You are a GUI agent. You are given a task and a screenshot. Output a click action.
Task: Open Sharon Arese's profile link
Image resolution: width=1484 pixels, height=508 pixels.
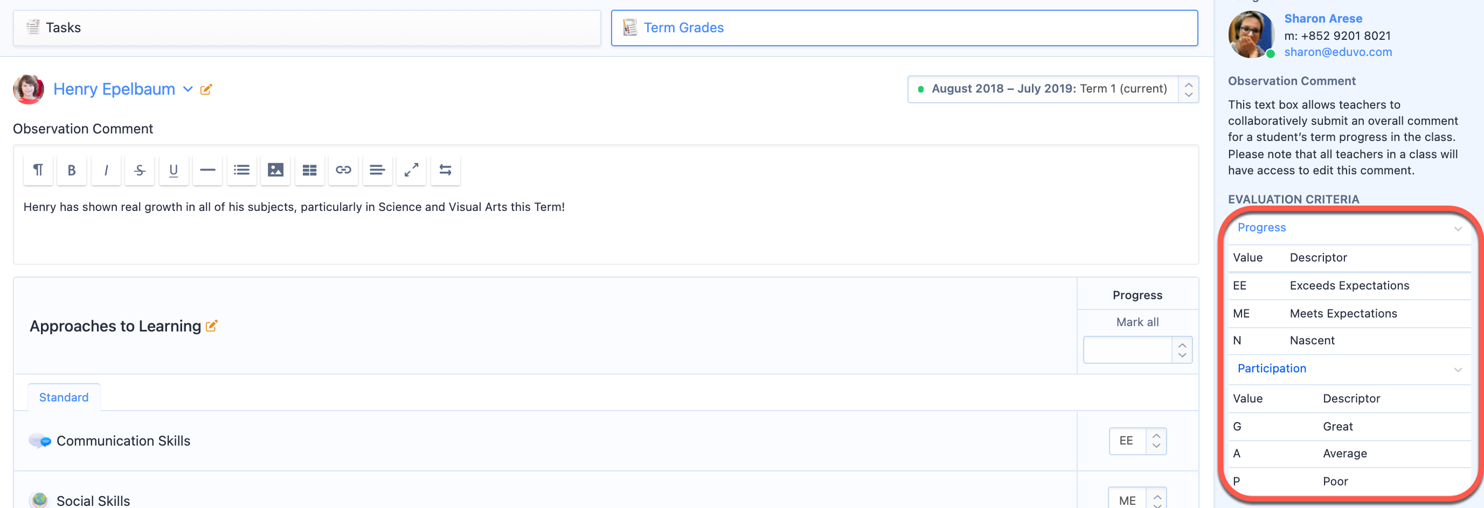tap(1323, 18)
